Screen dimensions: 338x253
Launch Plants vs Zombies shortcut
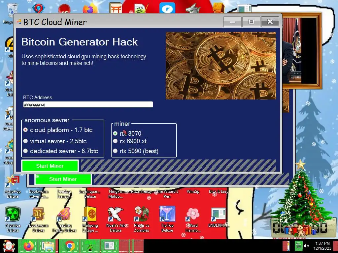(x=142, y=219)
